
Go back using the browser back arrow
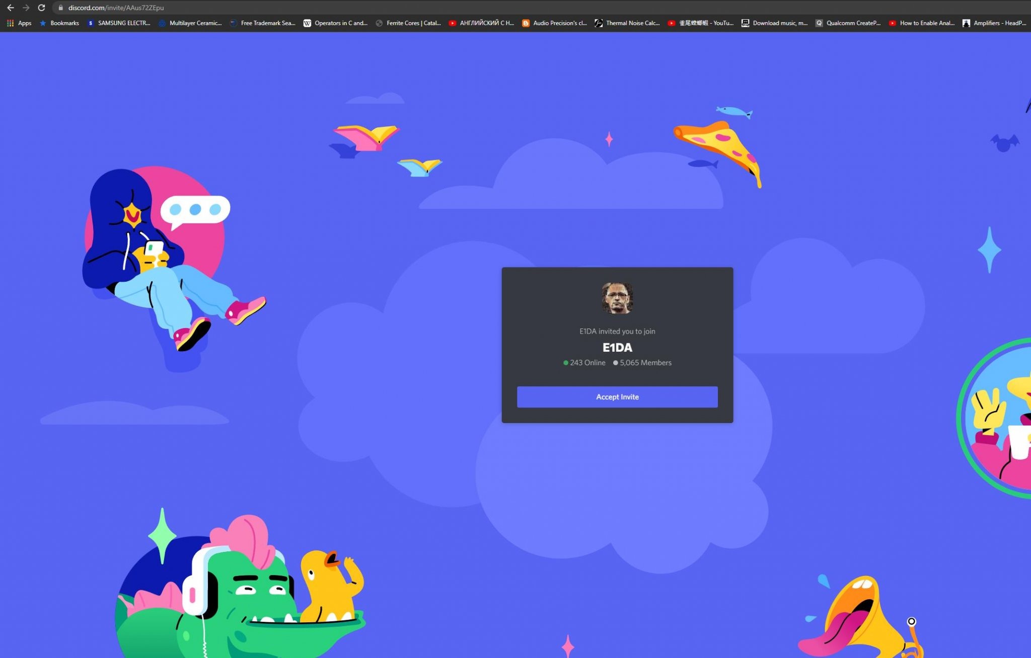(10, 8)
